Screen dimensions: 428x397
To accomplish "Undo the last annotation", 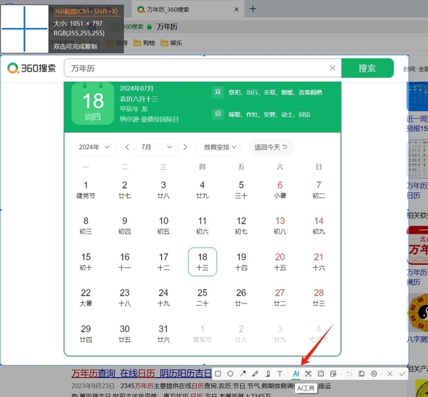I will [349, 373].
